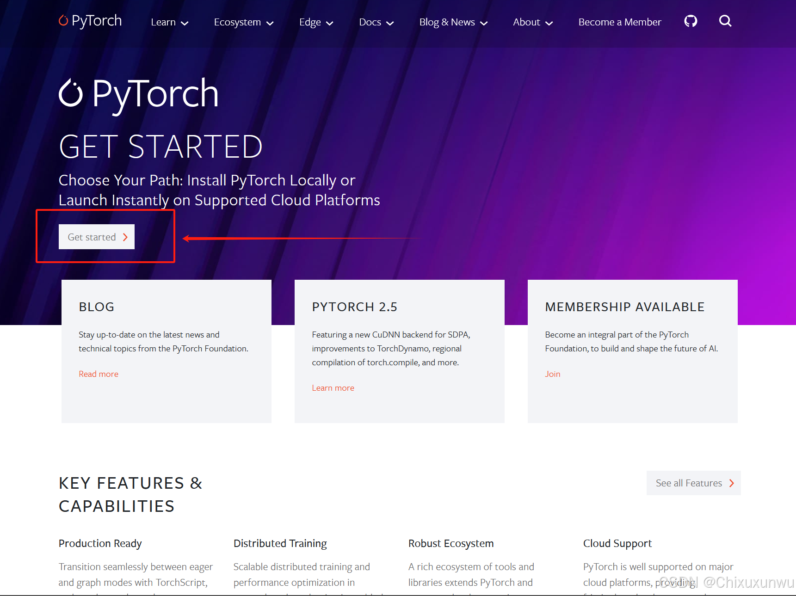This screenshot has width=796, height=596.
Task: Click the BLOG card heading
Action: (97, 307)
